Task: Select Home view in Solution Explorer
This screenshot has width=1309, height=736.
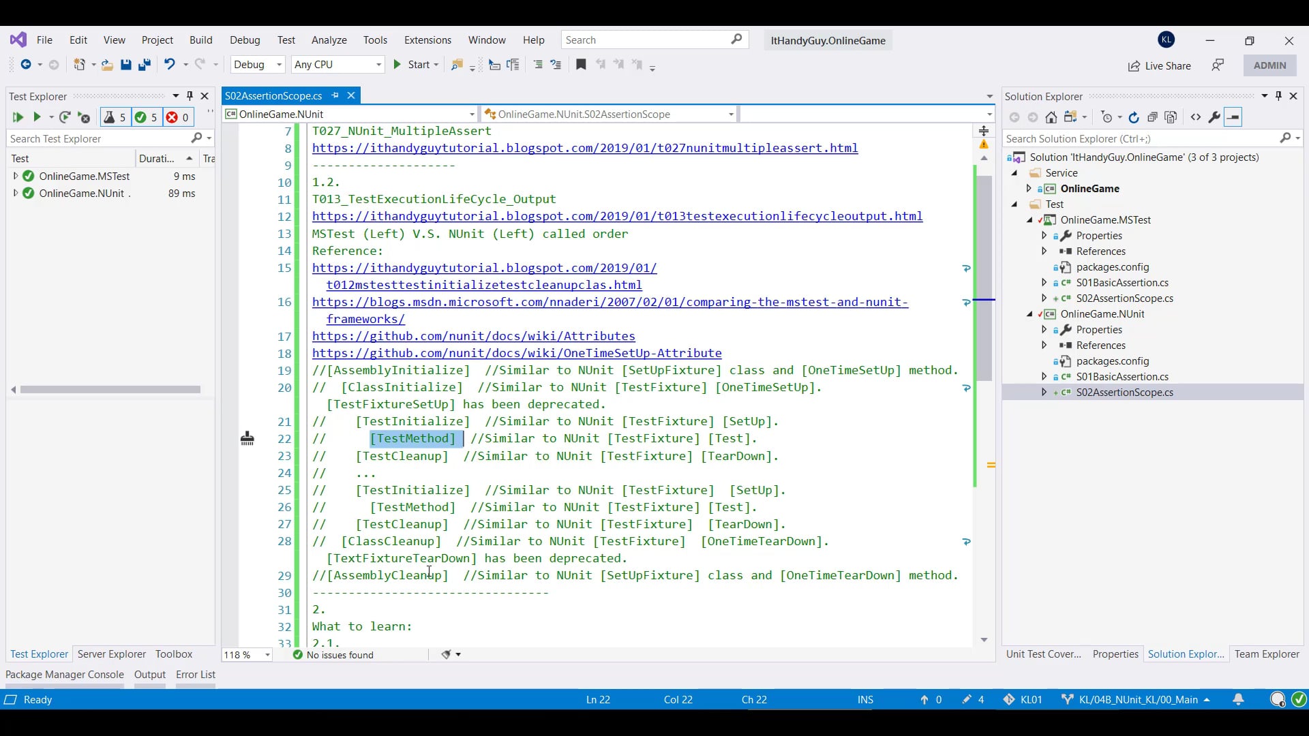Action: pyautogui.click(x=1052, y=117)
